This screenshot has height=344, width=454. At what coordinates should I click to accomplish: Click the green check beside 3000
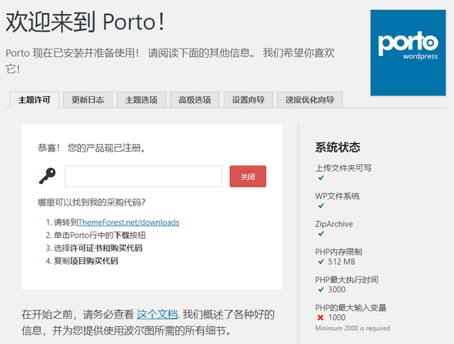click(321, 289)
